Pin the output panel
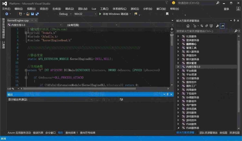The height and width of the screenshot is (141, 242). point(168,94)
